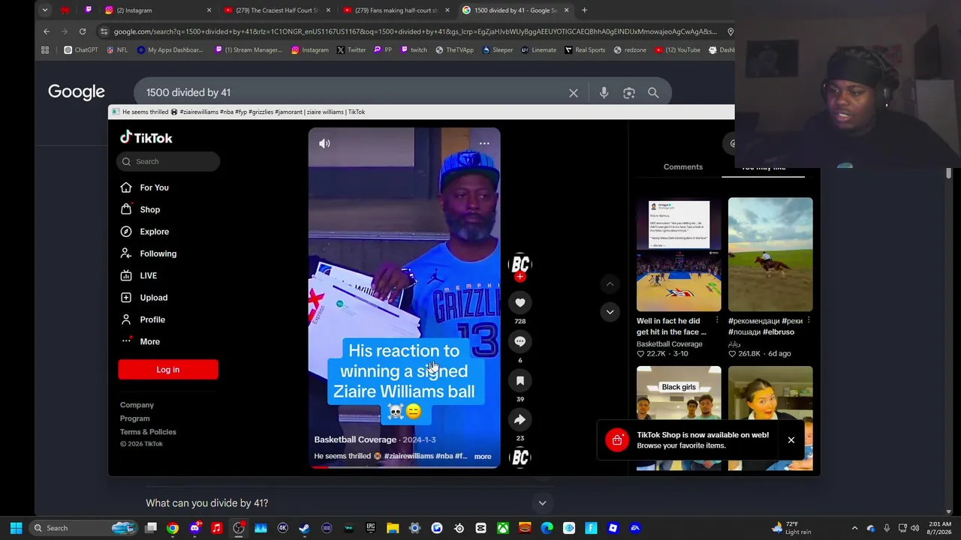Open the Chrome apps grid in bookmarks bar
The image size is (961, 540).
(x=45, y=50)
